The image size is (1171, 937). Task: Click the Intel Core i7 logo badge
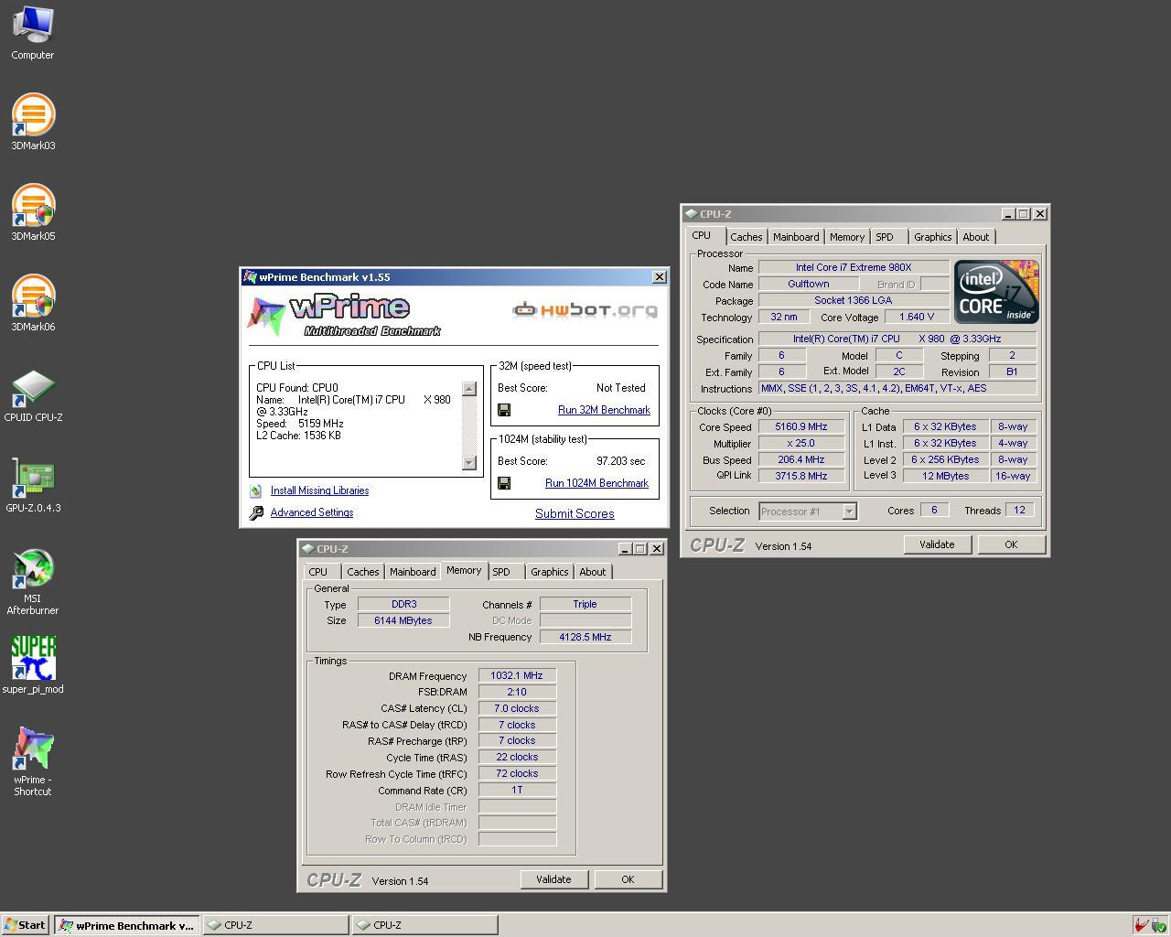(996, 292)
